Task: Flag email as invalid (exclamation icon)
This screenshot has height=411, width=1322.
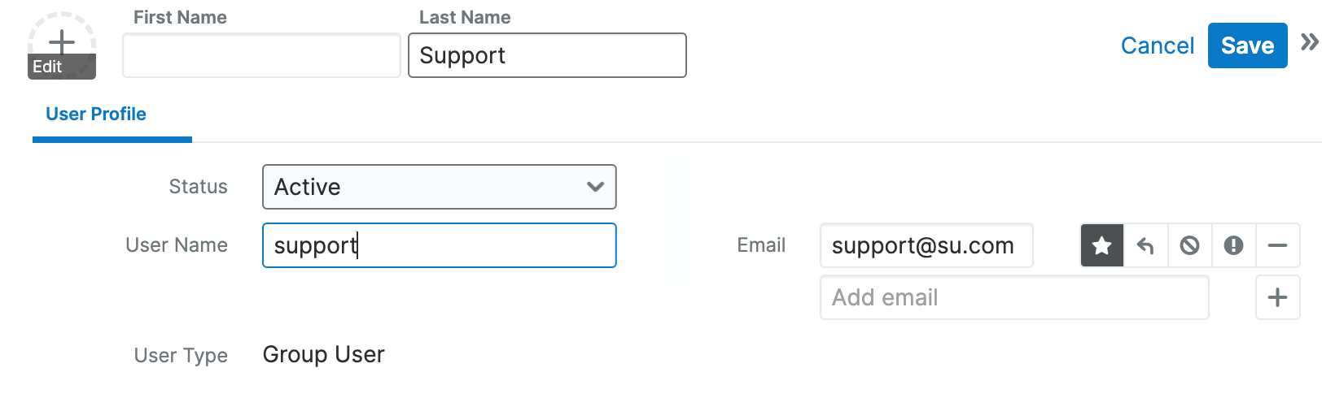Action: (1234, 245)
